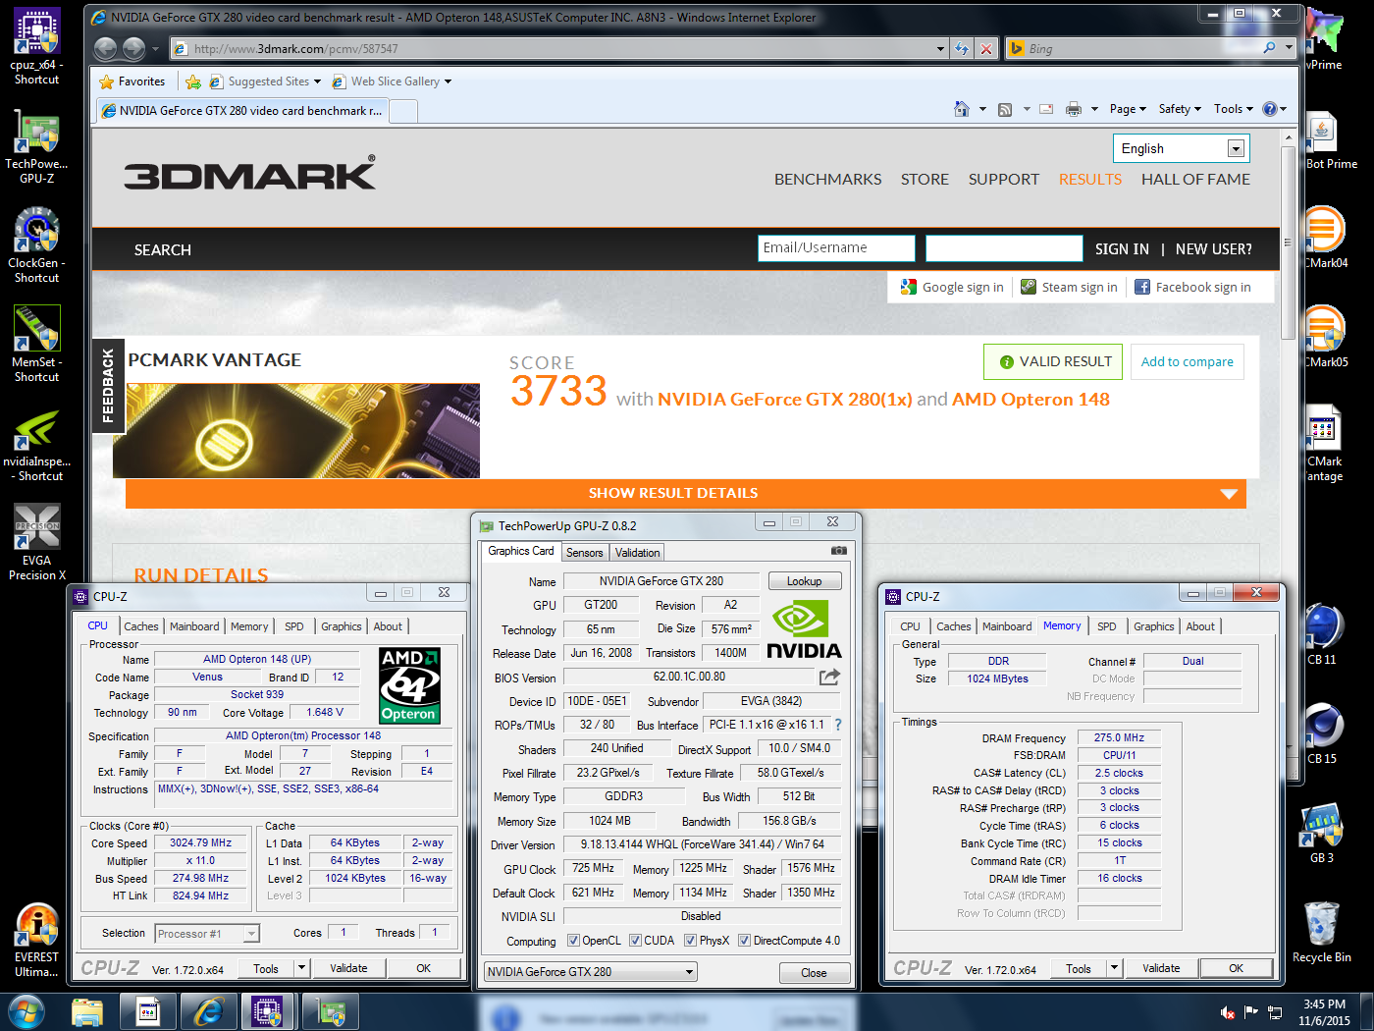Click the Bus Interface question mark in GPU-Z

[x=838, y=725]
